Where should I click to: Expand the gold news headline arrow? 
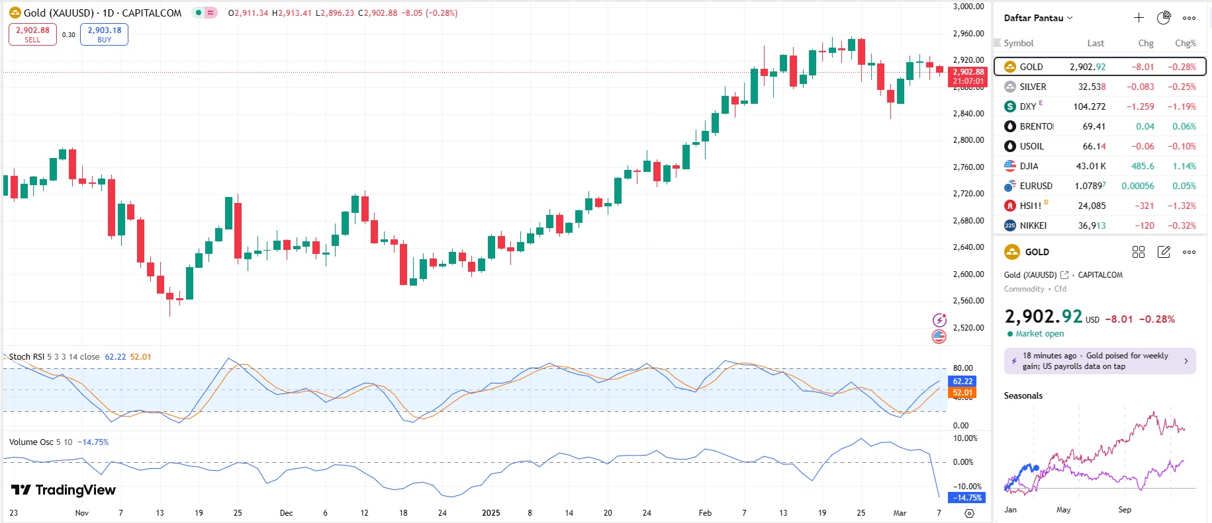pos(1186,361)
